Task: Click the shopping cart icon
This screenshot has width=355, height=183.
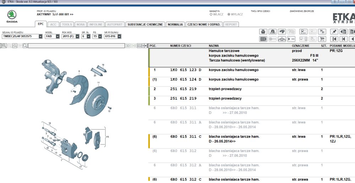Action: click(x=322, y=39)
